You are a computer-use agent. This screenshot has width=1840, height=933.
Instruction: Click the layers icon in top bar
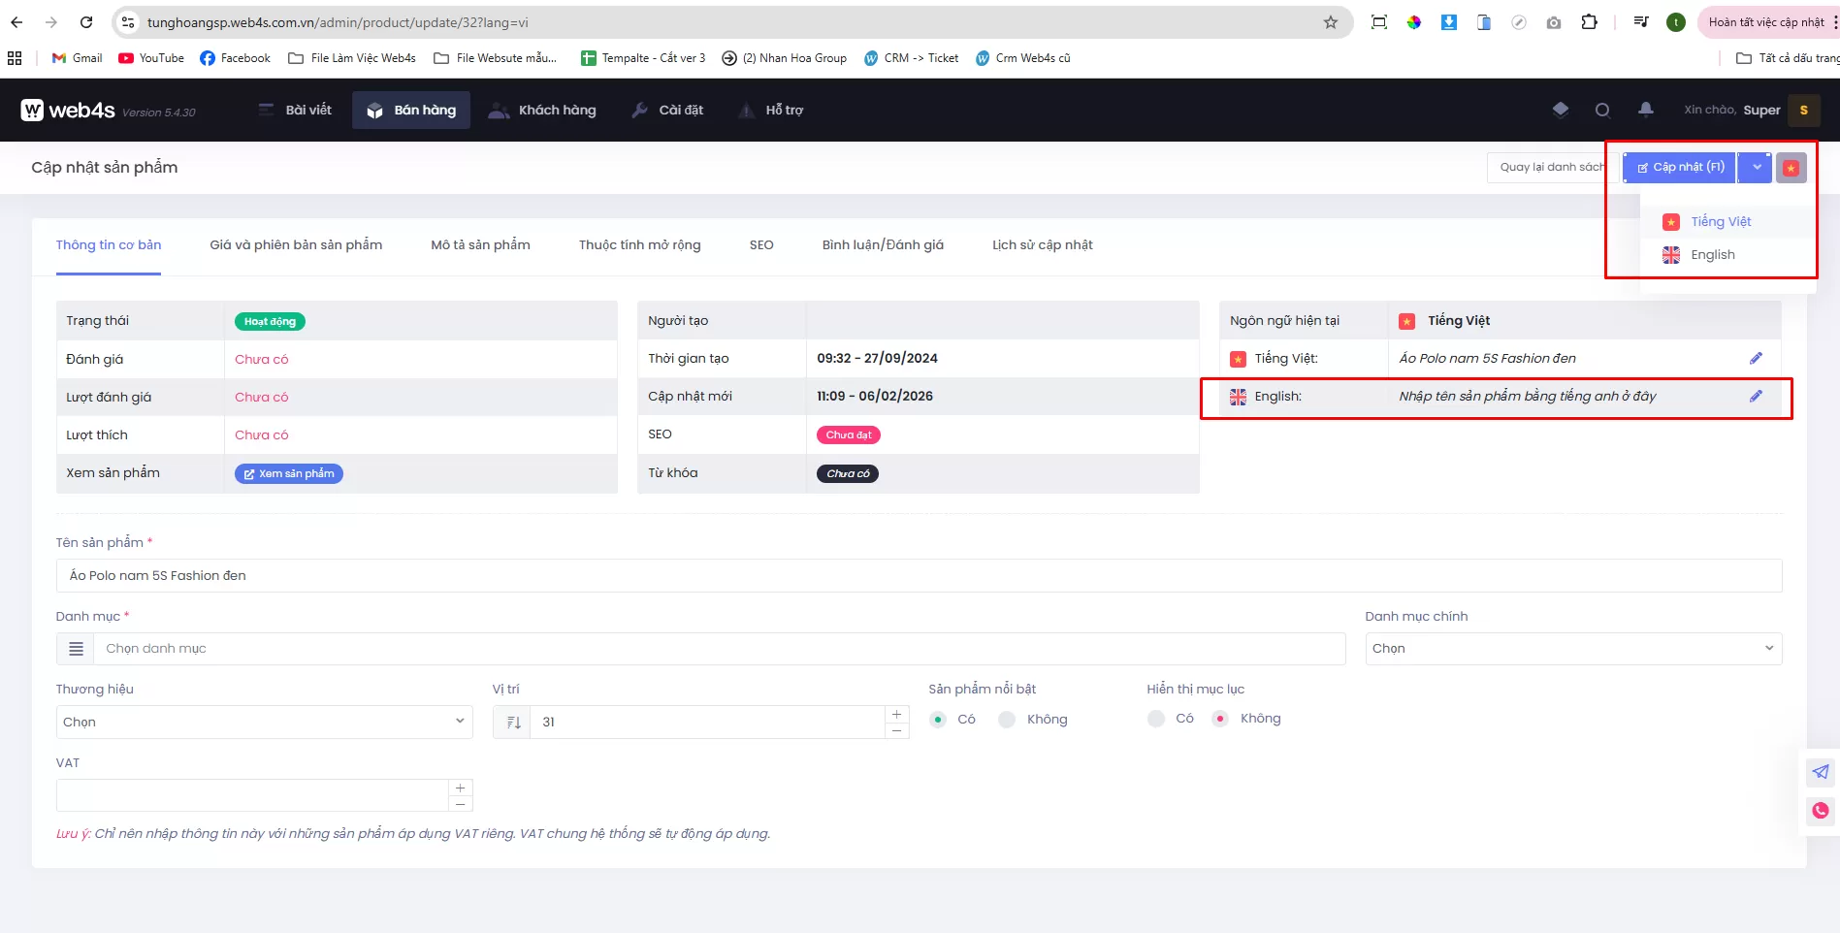(1560, 110)
